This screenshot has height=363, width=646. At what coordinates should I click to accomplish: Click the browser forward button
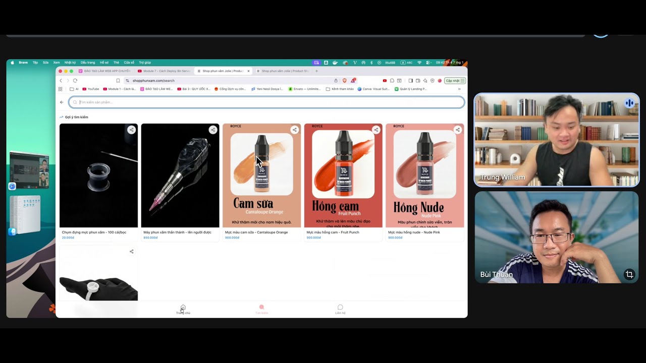pos(68,81)
